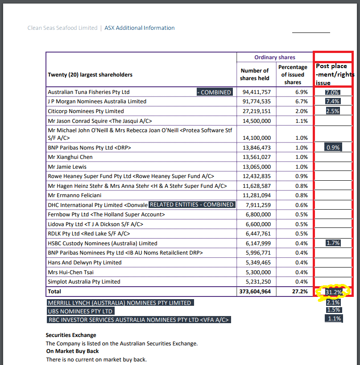Click the 0.9% annotation for BNP Paribas Noms

(333, 147)
